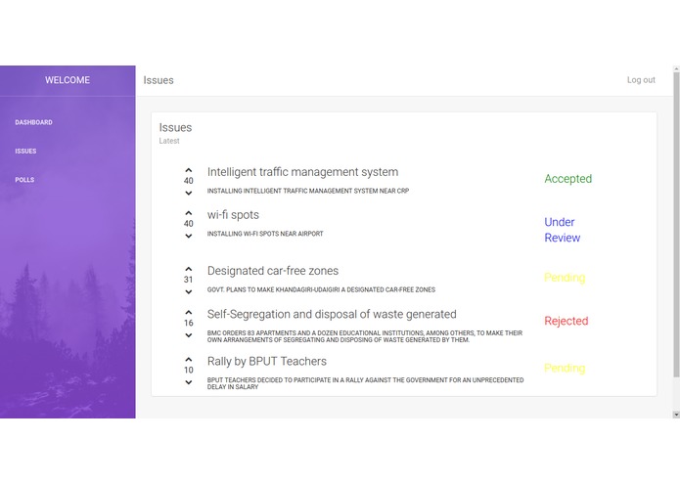
Task: Click 'Installing intelligent traffic management system near CRP' description
Action: (308, 191)
